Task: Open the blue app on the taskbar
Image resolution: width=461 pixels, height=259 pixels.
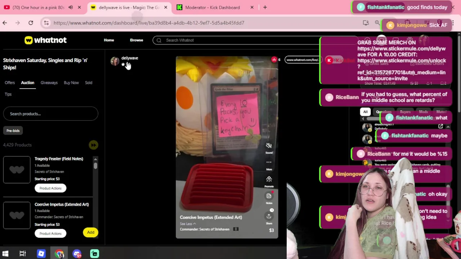Action: coord(41,254)
